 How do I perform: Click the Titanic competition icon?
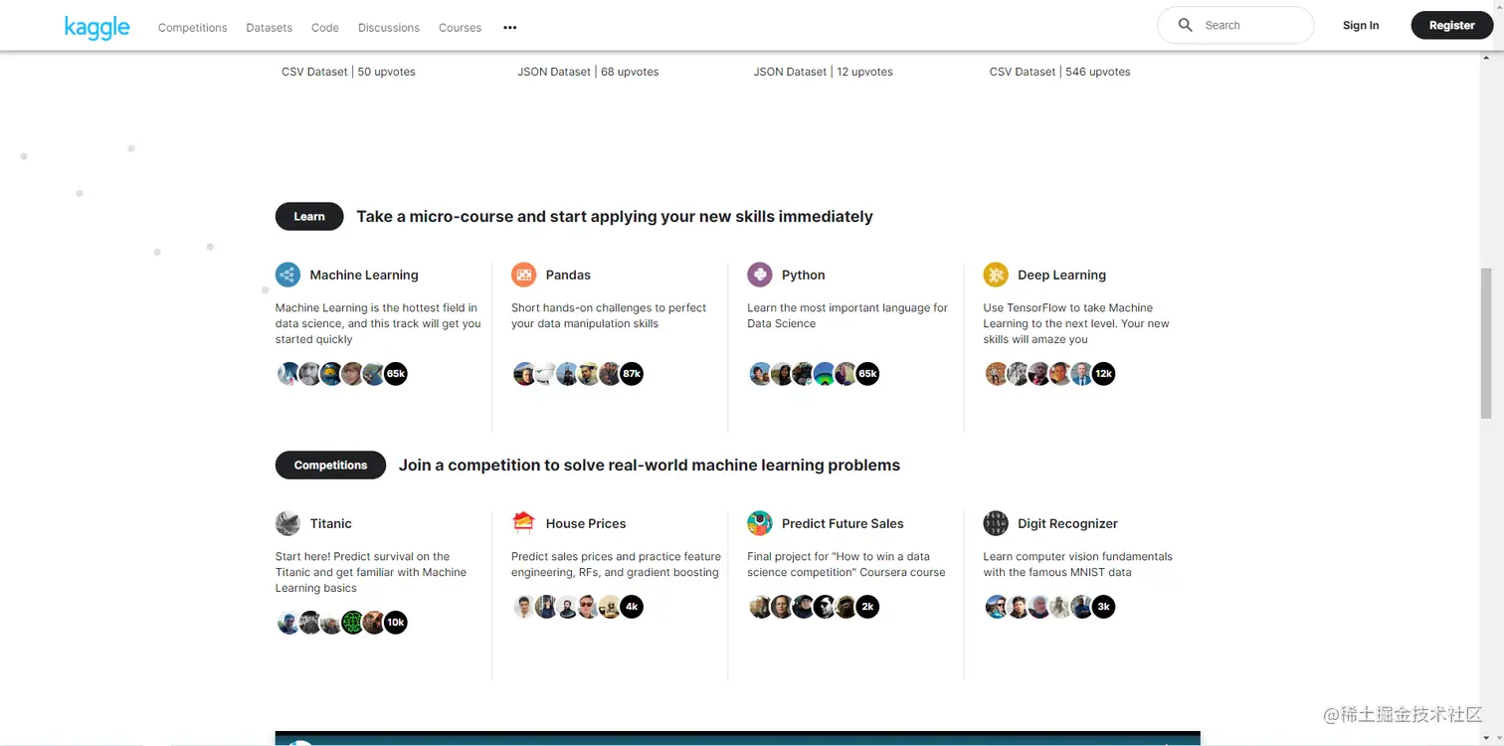(x=287, y=523)
